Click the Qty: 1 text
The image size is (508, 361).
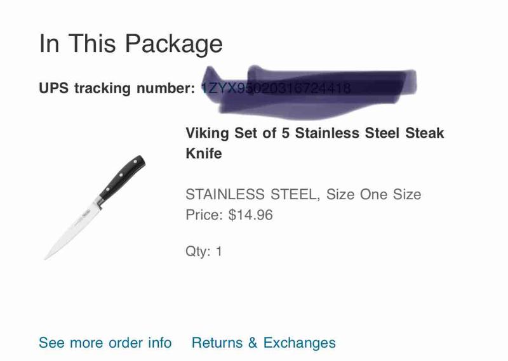[x=203, y=251]
